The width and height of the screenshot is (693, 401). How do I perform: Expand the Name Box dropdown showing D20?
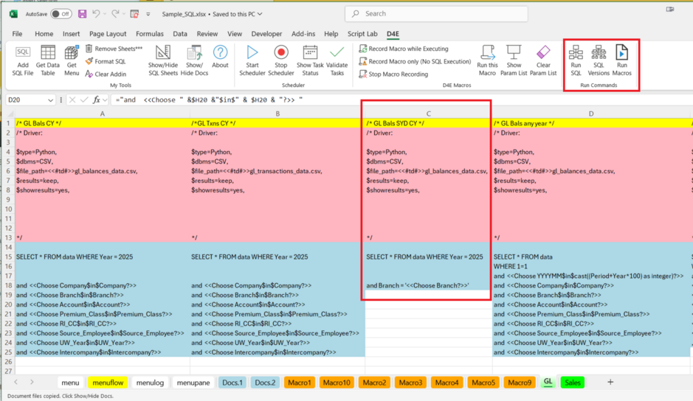[x=50, y=100]
